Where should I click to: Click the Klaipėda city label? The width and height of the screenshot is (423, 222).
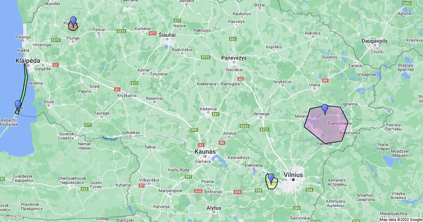click(x=28, y=61)
